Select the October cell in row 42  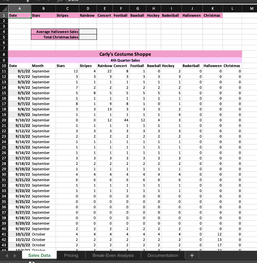[x=43, y=240]
